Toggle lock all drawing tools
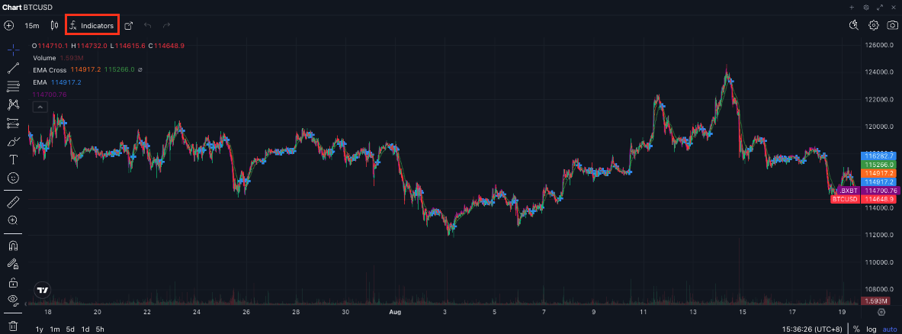Image resolution: width=902 pixels, height=334 pixels. (x=13, y=282)
